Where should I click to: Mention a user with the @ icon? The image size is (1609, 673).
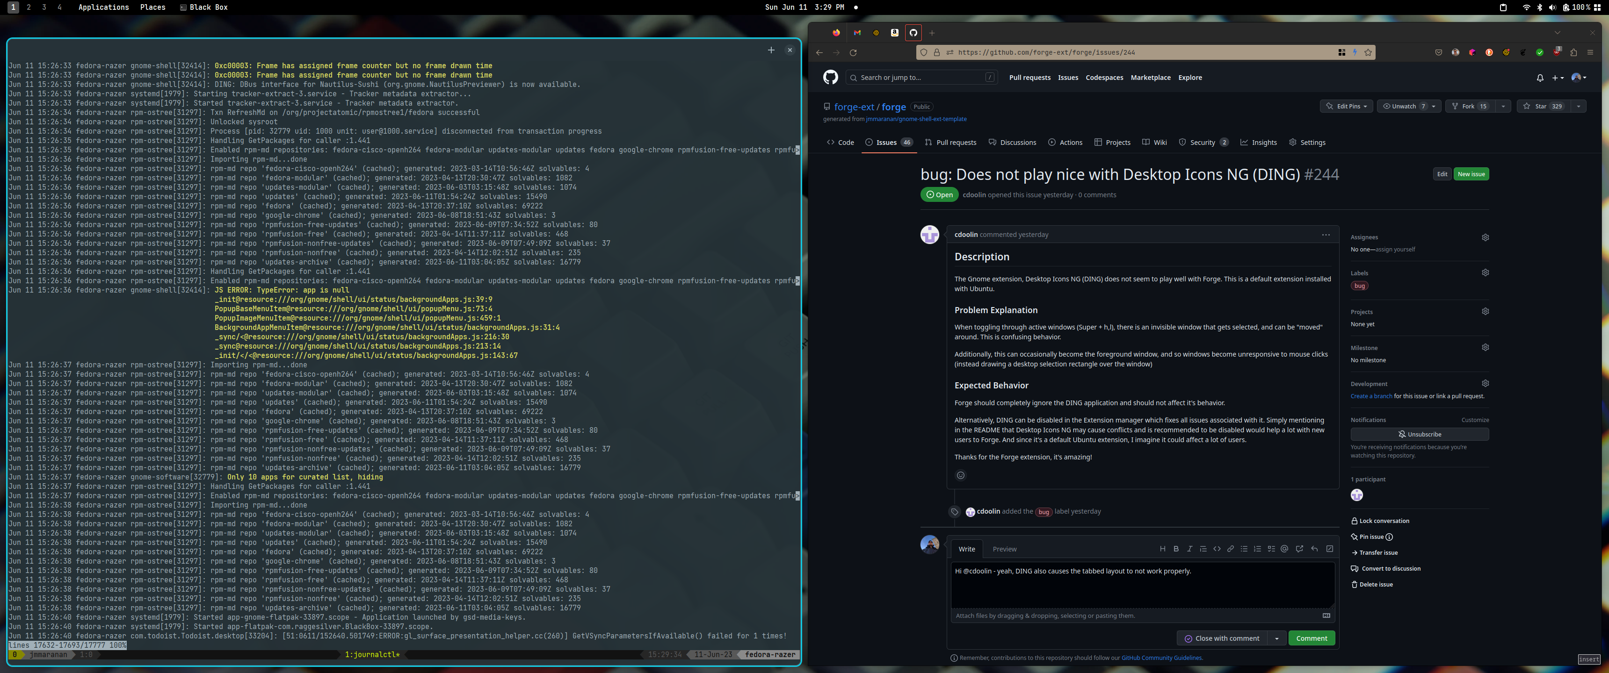coord(1284,549)
